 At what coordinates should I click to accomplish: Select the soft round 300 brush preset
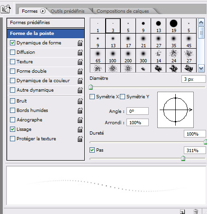(143, 56)
